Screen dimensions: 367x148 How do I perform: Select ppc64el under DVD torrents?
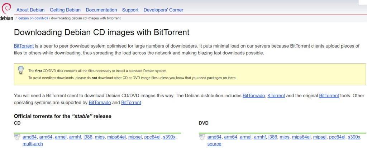(x=337, y=137)
